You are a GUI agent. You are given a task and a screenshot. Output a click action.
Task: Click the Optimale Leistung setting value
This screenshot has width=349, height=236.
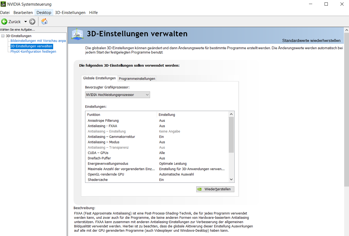(x=173, y=164)
